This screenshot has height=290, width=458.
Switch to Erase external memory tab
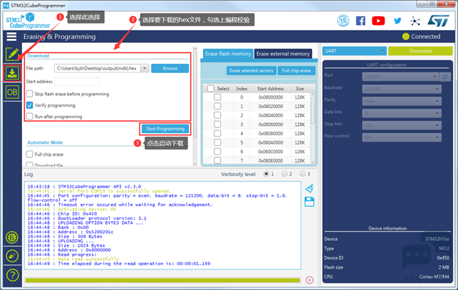283,54
